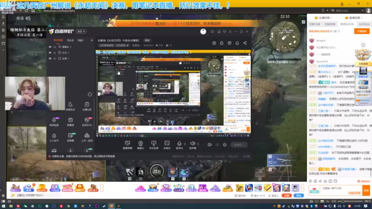Open the first contribution ranking tab in chat panel
The width and height of the screenshot is (372, 209).
[x=315, y=24]
